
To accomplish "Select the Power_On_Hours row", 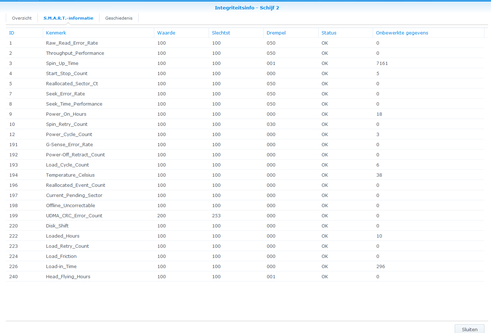I will pos(66,114).
